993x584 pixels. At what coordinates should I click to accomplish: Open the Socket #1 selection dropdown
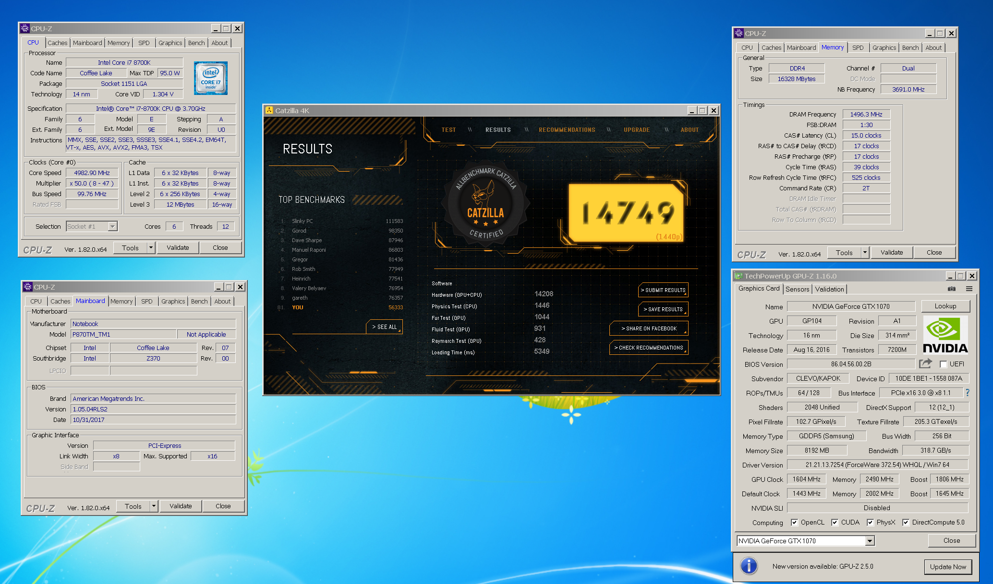pos(112,226)
